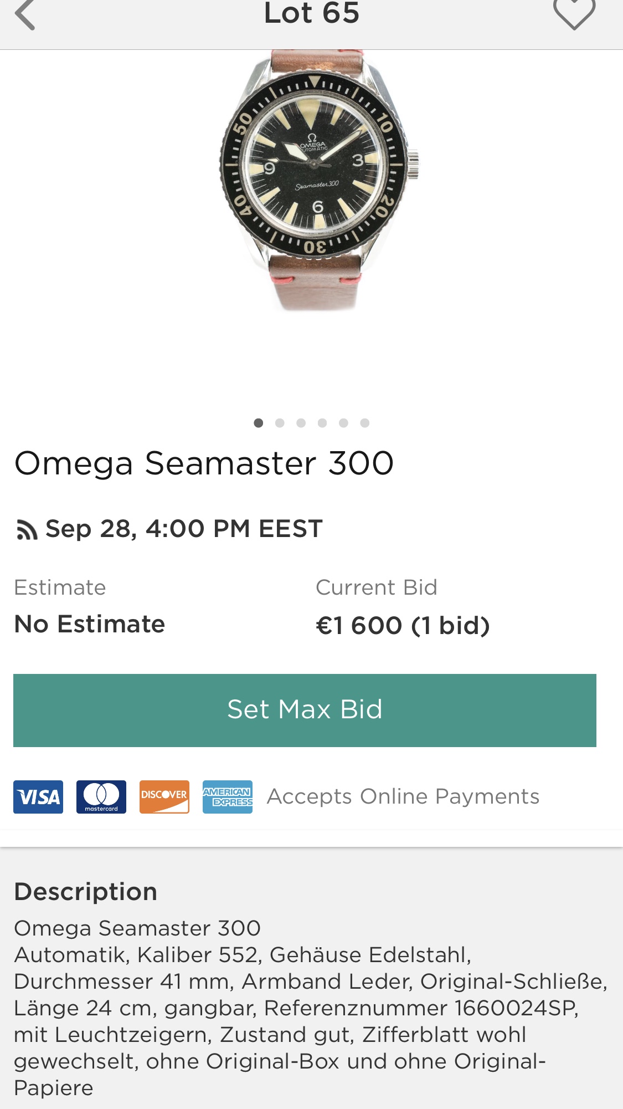Tap the live auction feed icon
Image resolution: width=623 pixels, height=1109 pixels.
[27, 530]
